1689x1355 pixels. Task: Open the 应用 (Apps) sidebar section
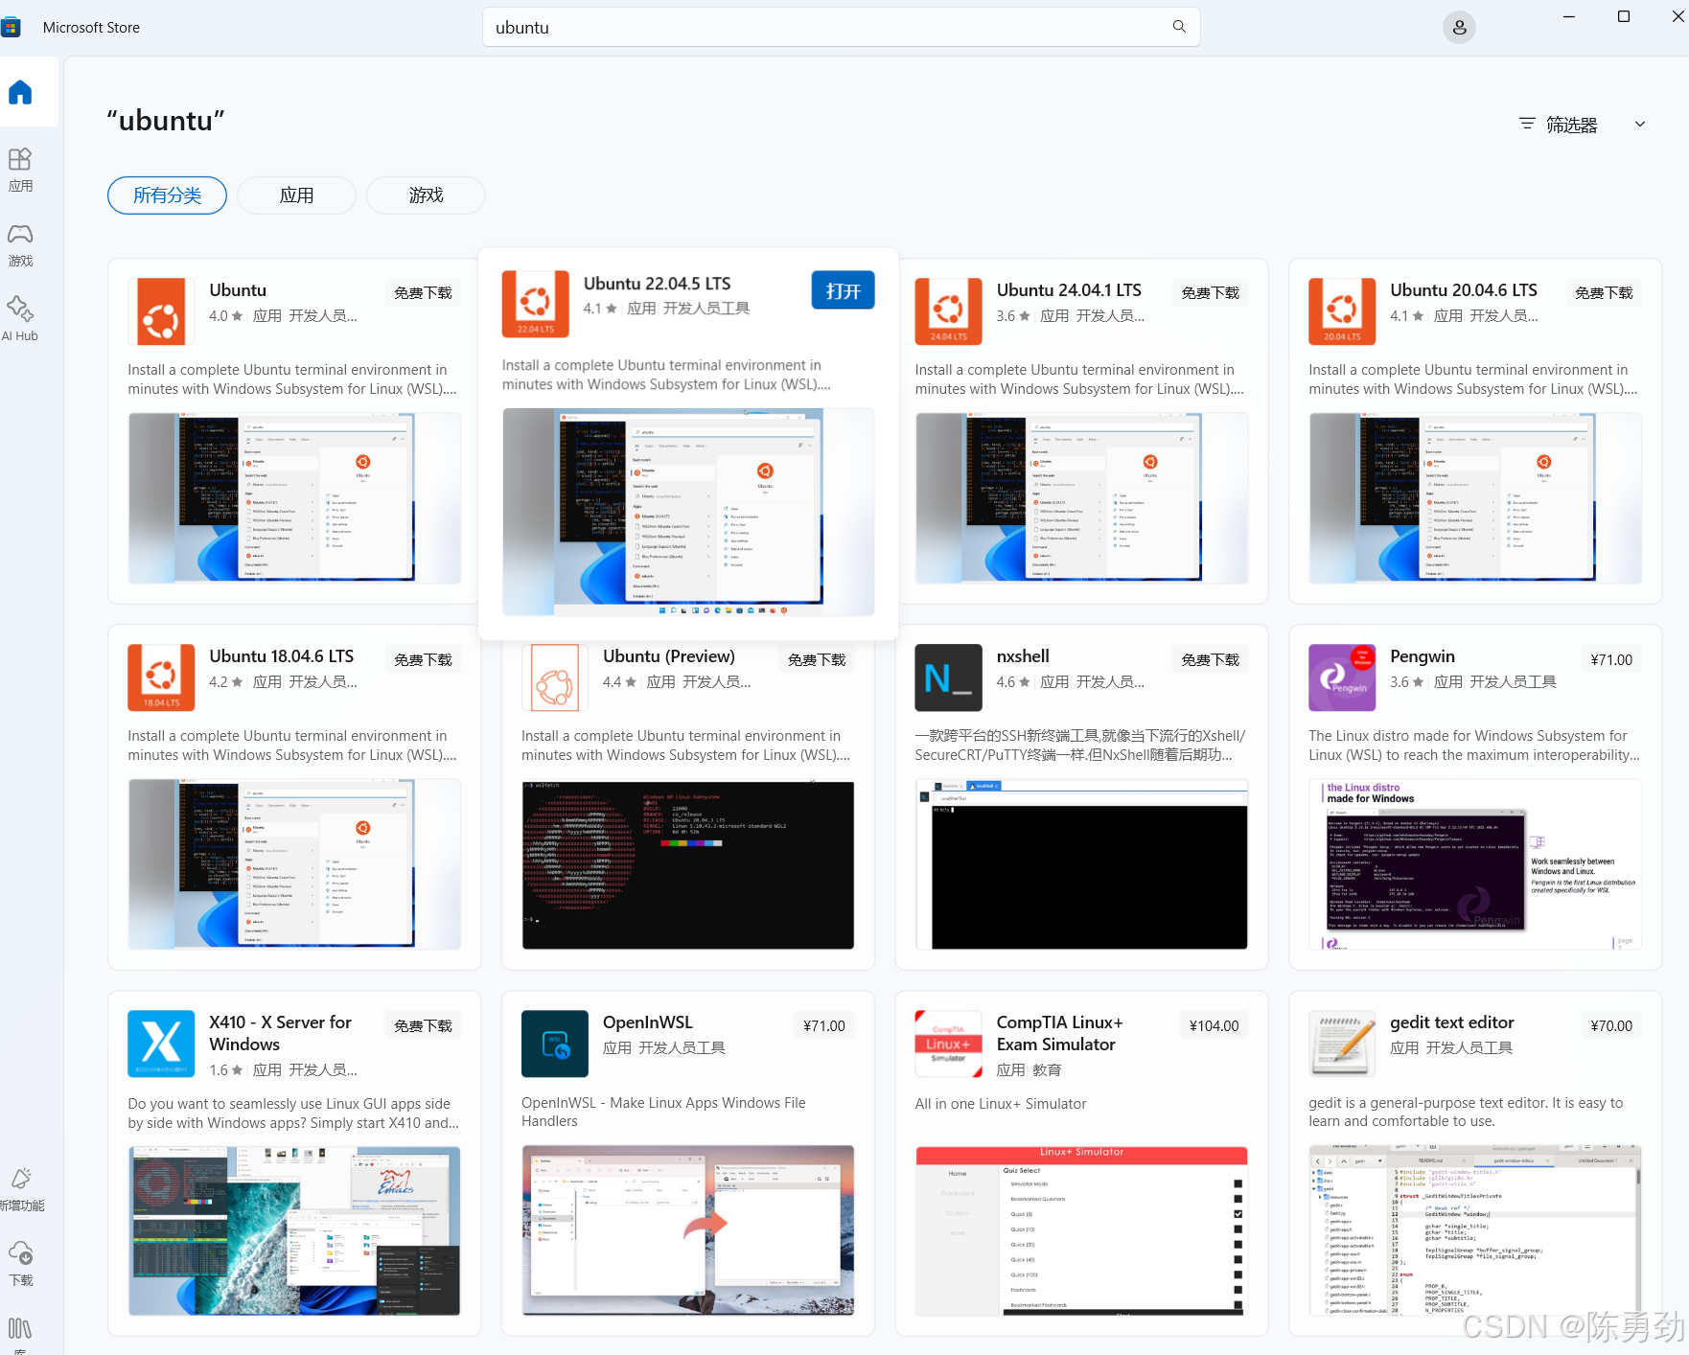[20, 170]
